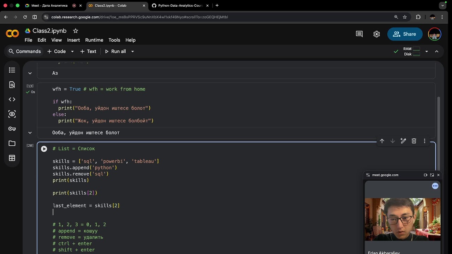Open the Runtime menu

click(x=94, y=40)
